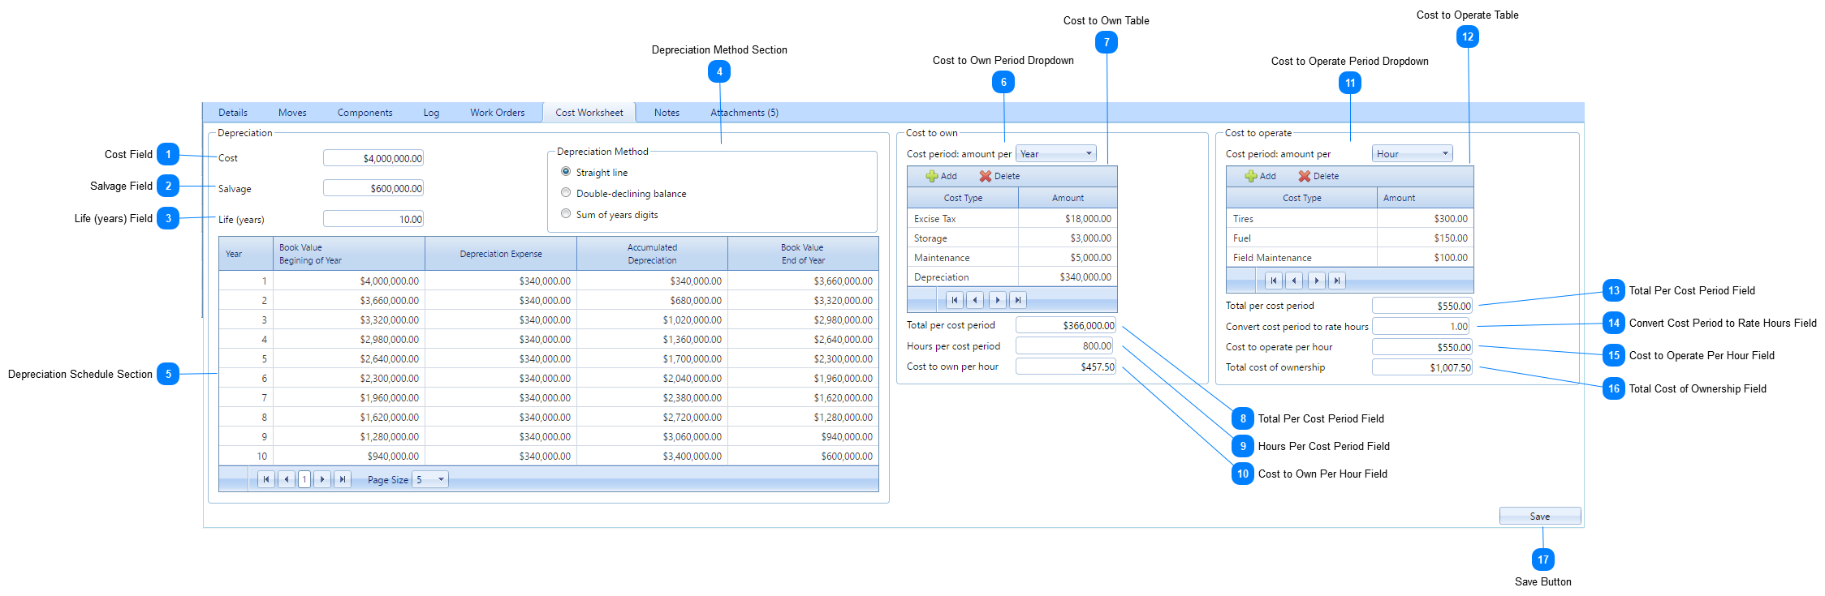Click Total per cost period field under Cost to operate
The width and height of the screenshot is (1825, 596).
click(x=1422, y=306)
